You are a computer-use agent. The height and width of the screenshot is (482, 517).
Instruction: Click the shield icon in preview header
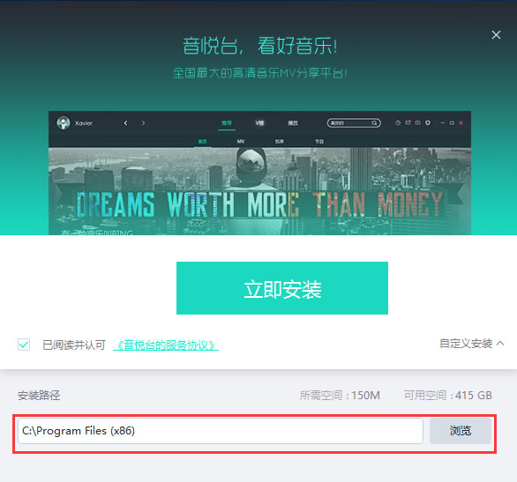pyautogui.click(x=428, y=122)
